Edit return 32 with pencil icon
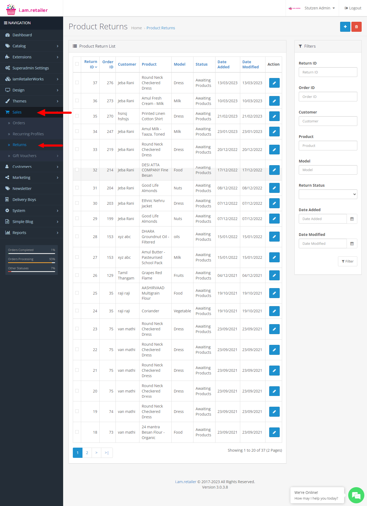 pyautogui.click(x=274, y=170)
